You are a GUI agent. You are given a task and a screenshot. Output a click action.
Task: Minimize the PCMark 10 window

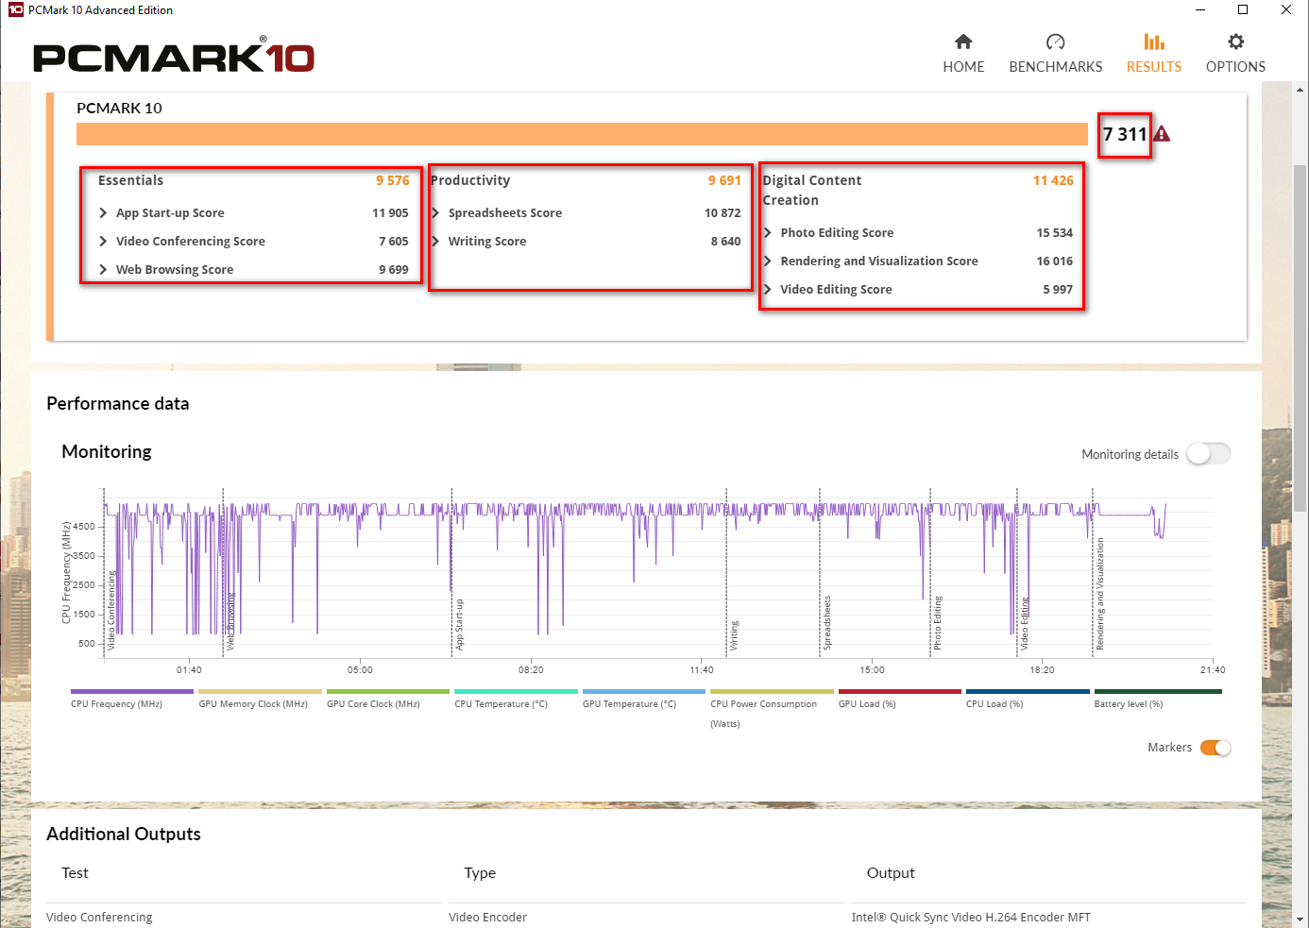pyautogui.click(x=1200, y=10)
